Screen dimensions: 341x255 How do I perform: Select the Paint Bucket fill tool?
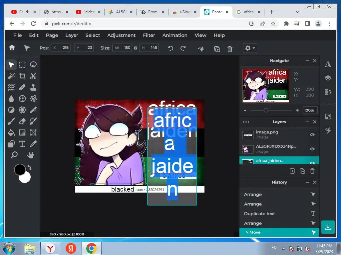click(x=11, y=132)
